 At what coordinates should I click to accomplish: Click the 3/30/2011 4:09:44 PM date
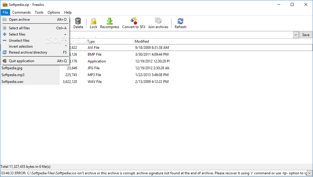(x=152, y=54)
